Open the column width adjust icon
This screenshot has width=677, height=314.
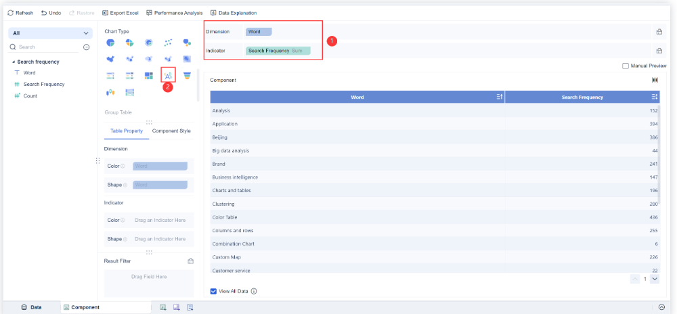(655, 80)
